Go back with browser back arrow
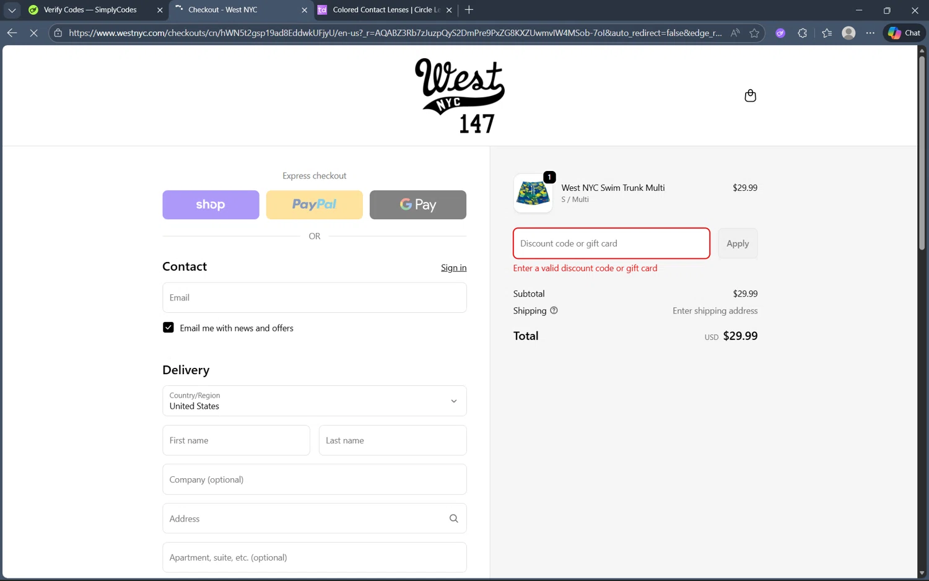This screenshot has width=929, height=581. pyautogui.click(x=12, y=33)
